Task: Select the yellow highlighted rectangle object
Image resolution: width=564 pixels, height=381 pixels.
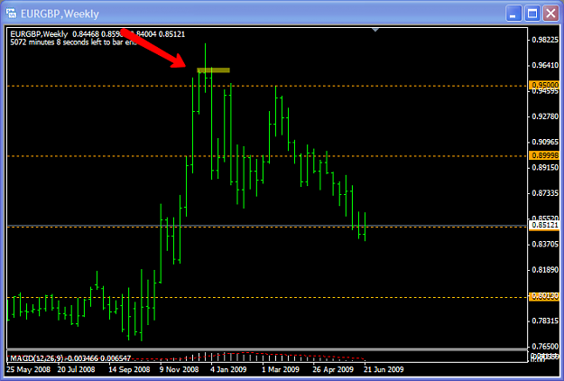Action: pyautogui.click(x=213, y=70)
